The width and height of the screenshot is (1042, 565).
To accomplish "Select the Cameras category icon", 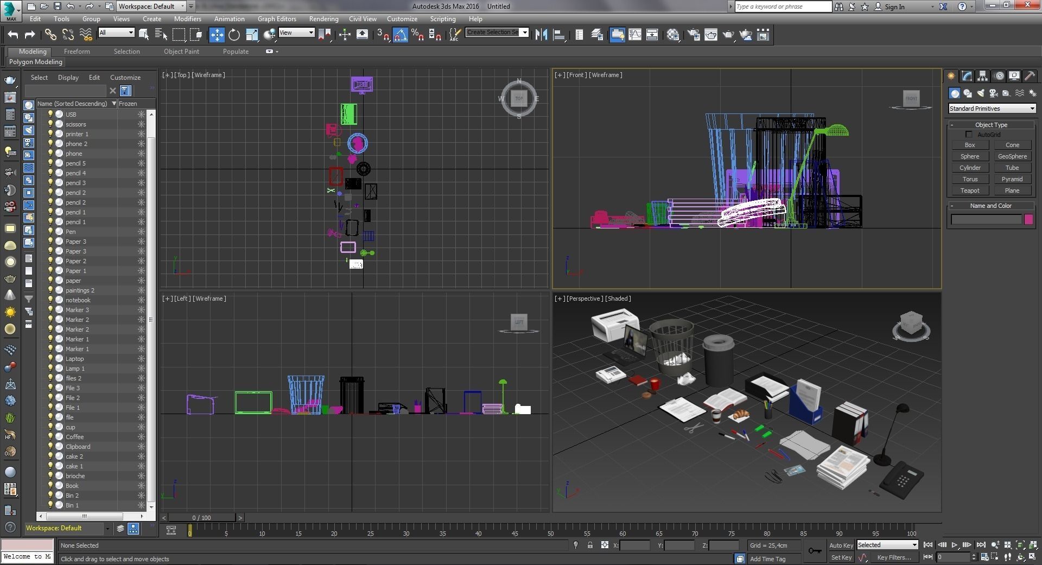I will [993, 93].
